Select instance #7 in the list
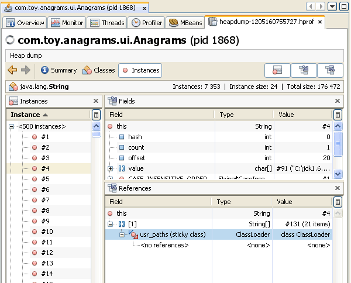 tap(45, 200)
